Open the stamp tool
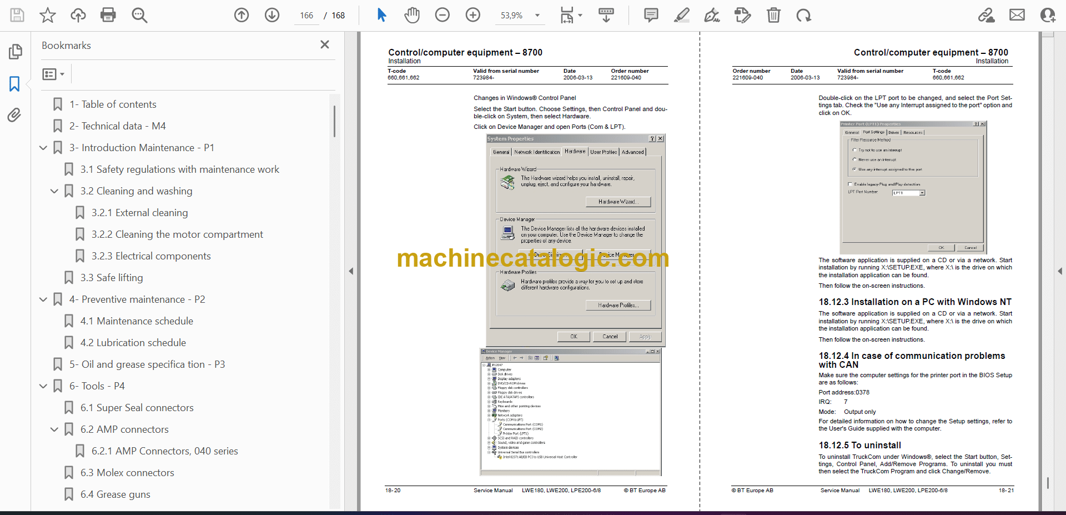The image size is (1066, 515). coord(743,15)
